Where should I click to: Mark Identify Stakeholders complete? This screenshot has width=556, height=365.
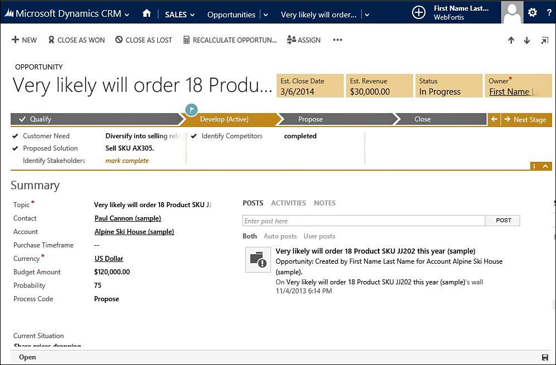[x=127, y=161]
